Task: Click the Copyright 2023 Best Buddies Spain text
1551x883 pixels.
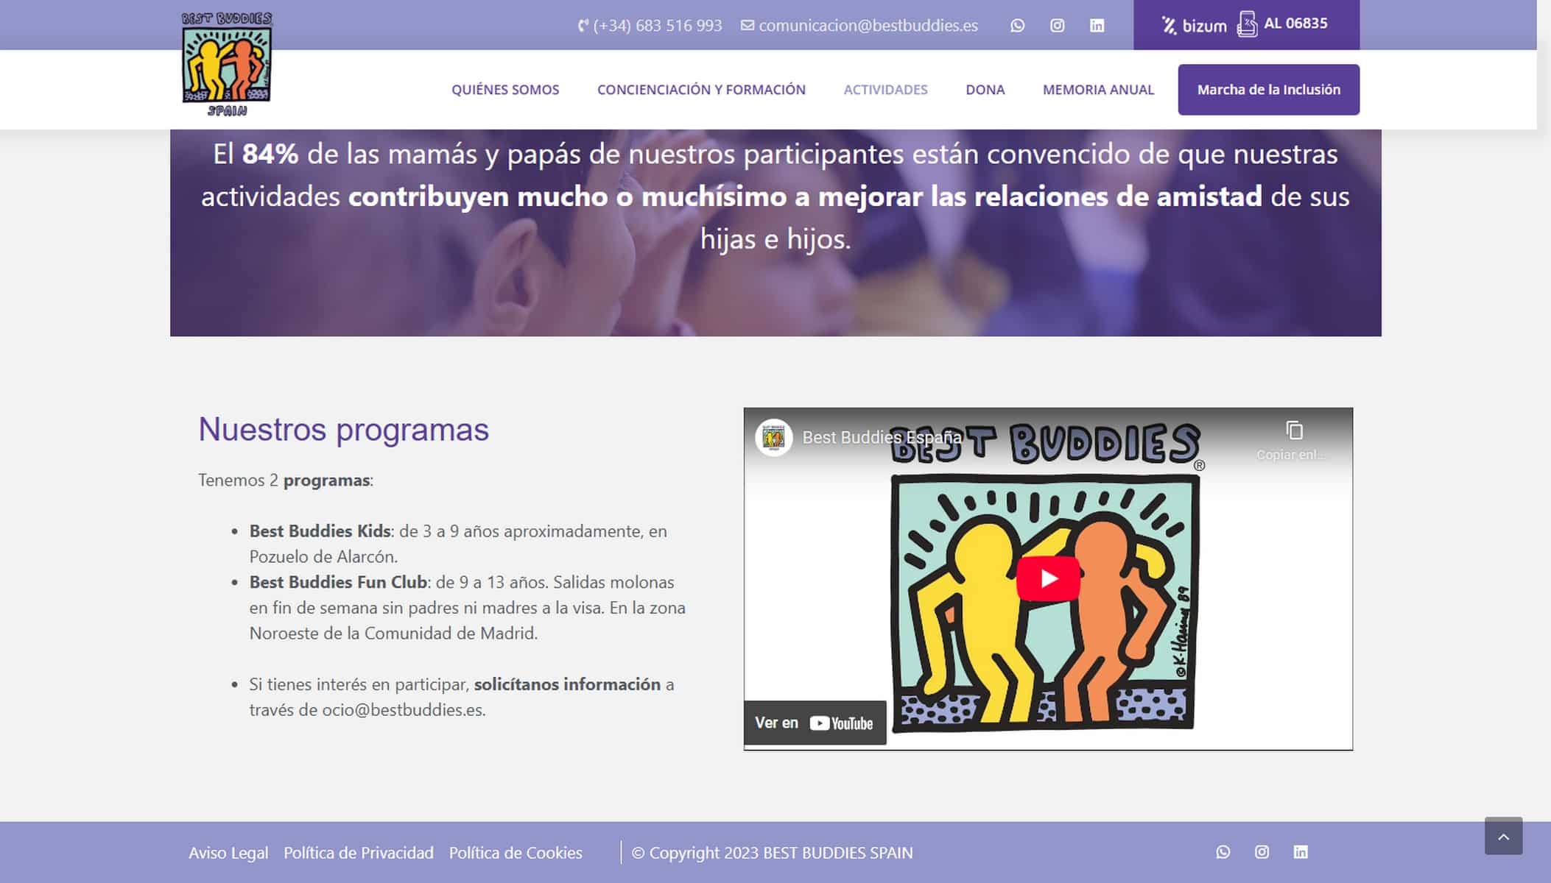Action: click(772, 853)
